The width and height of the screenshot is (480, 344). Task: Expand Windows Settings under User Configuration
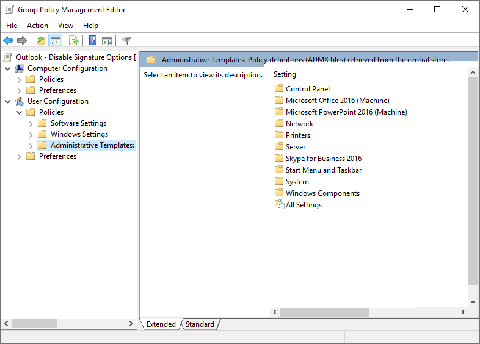pyautogui.click(x=31, y=134)
